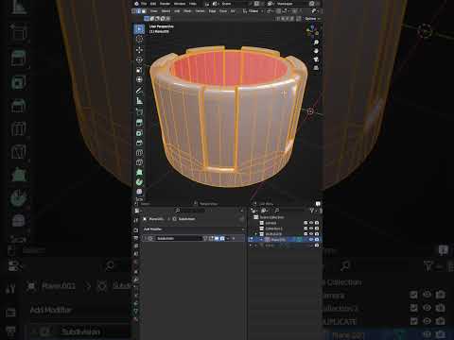Select the Spin tool
The width and height of the screenshot is (454, 340).
(139, 182)
